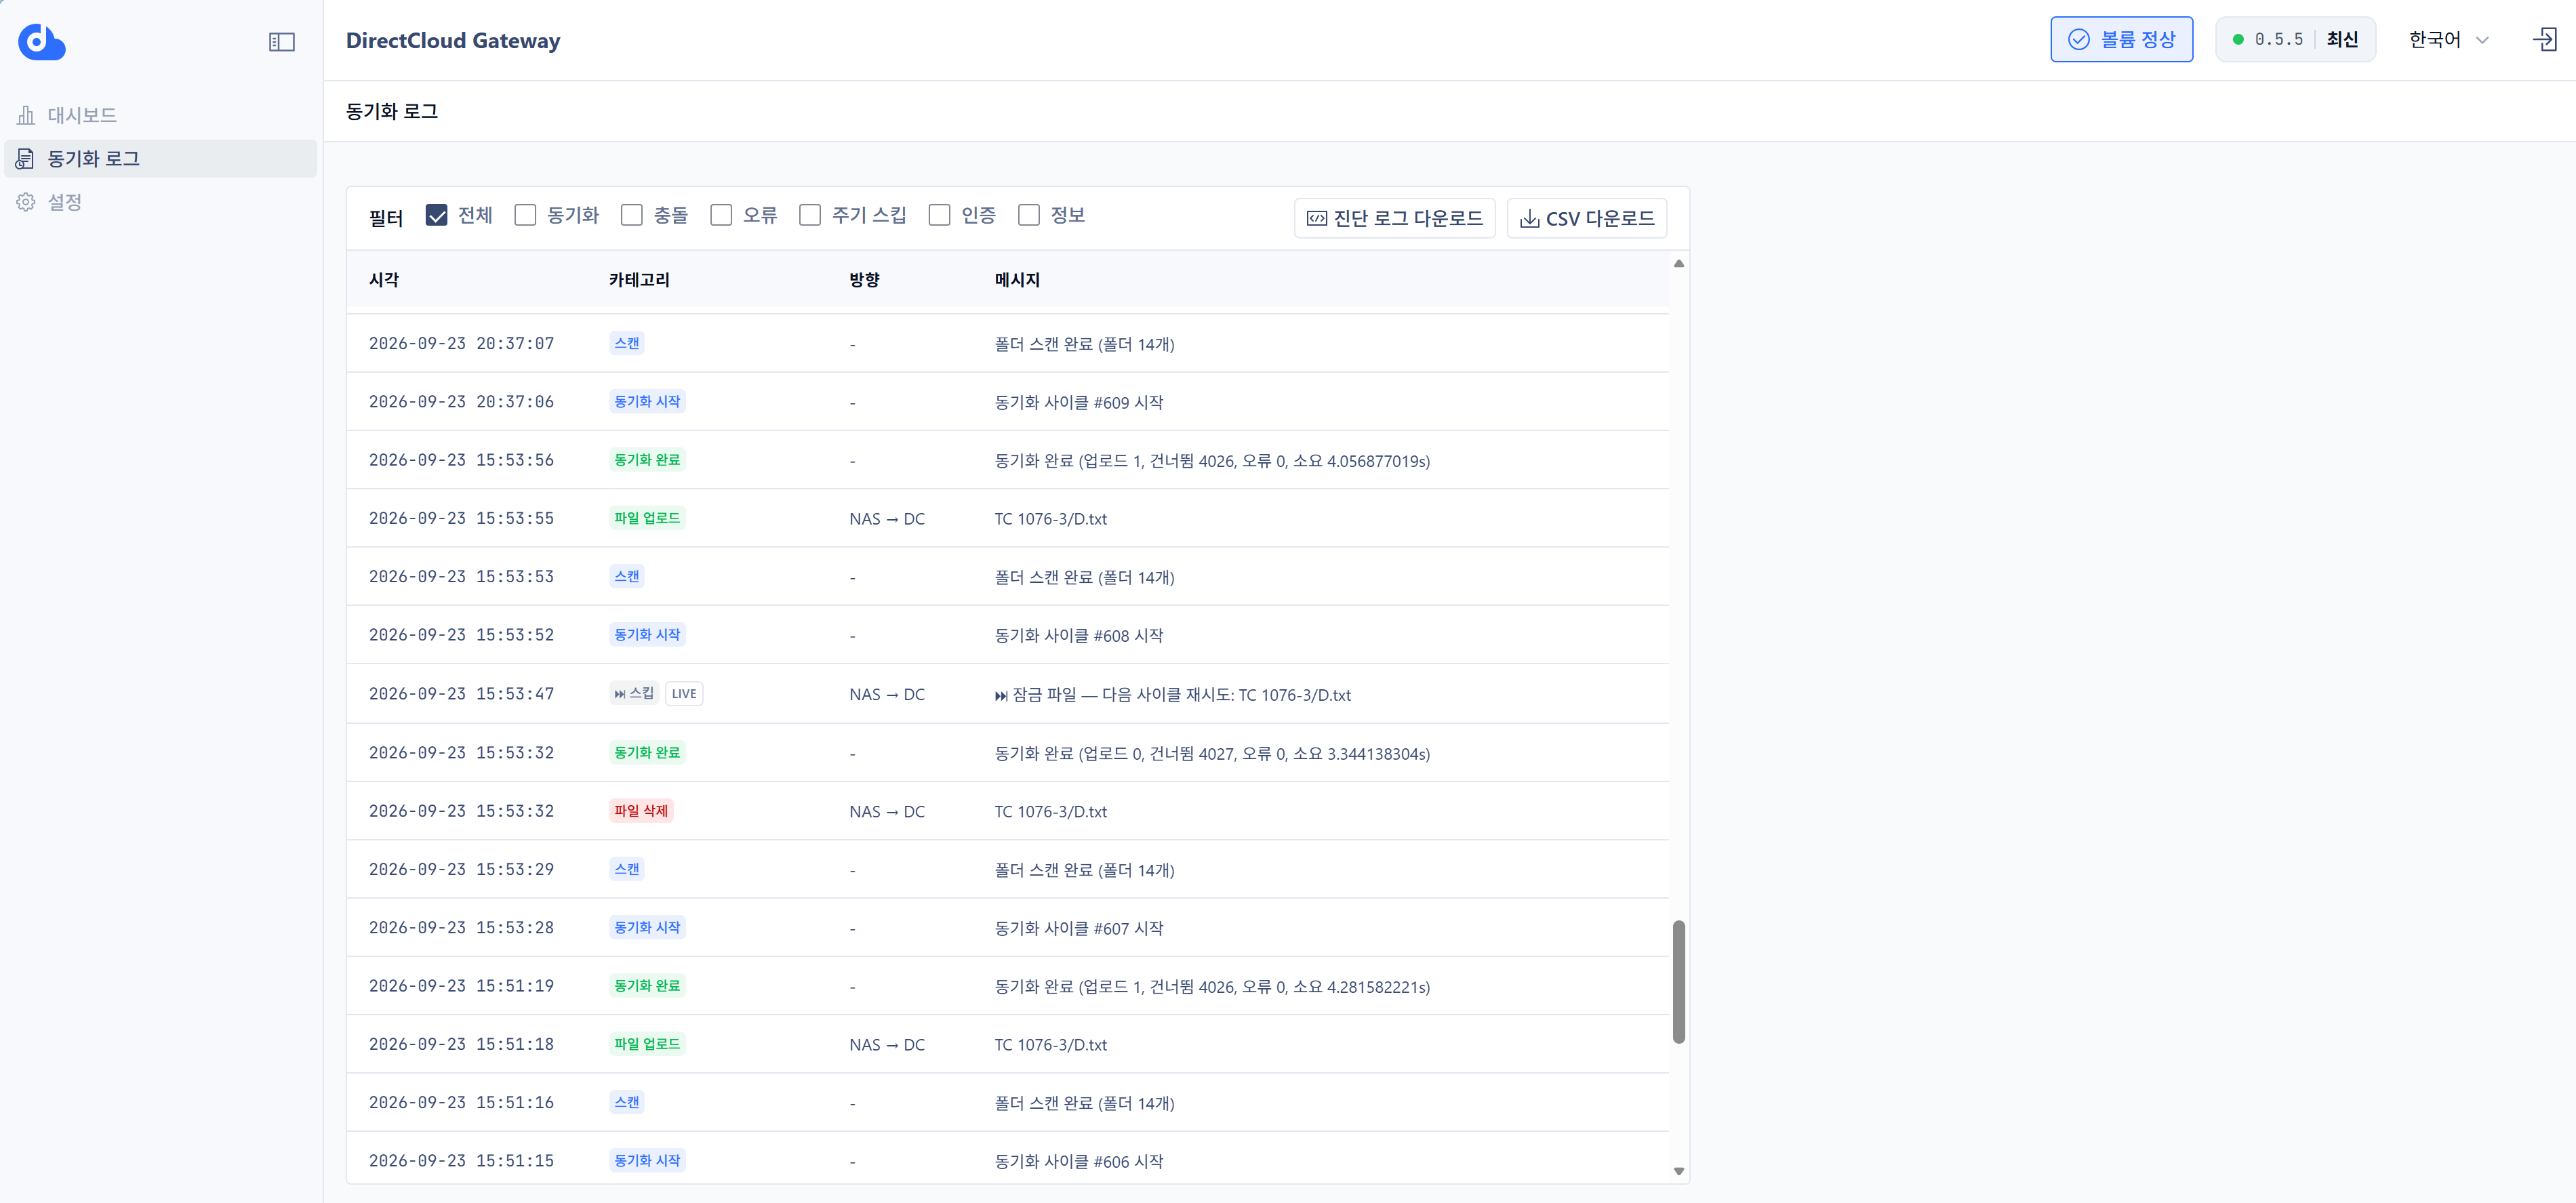This screenshot has height=1203, width=2576.
Task: Enable the 주기 스킵 filter checkbox
Action: (810, 215)
